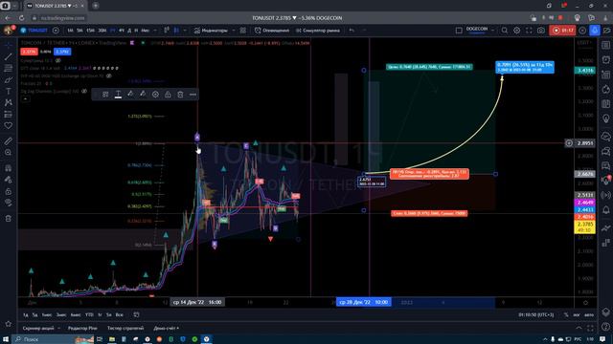
Task: Delete the selected drawing via floating toolbar
Action: point(180,95)
